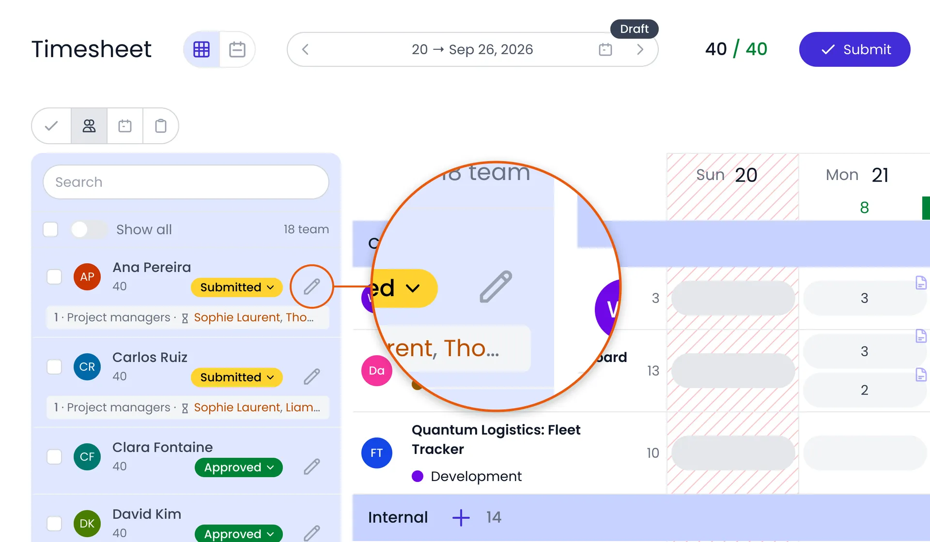Go to next week arrow
The height and width of the screenshot is (542, 930).
(640, 49)
